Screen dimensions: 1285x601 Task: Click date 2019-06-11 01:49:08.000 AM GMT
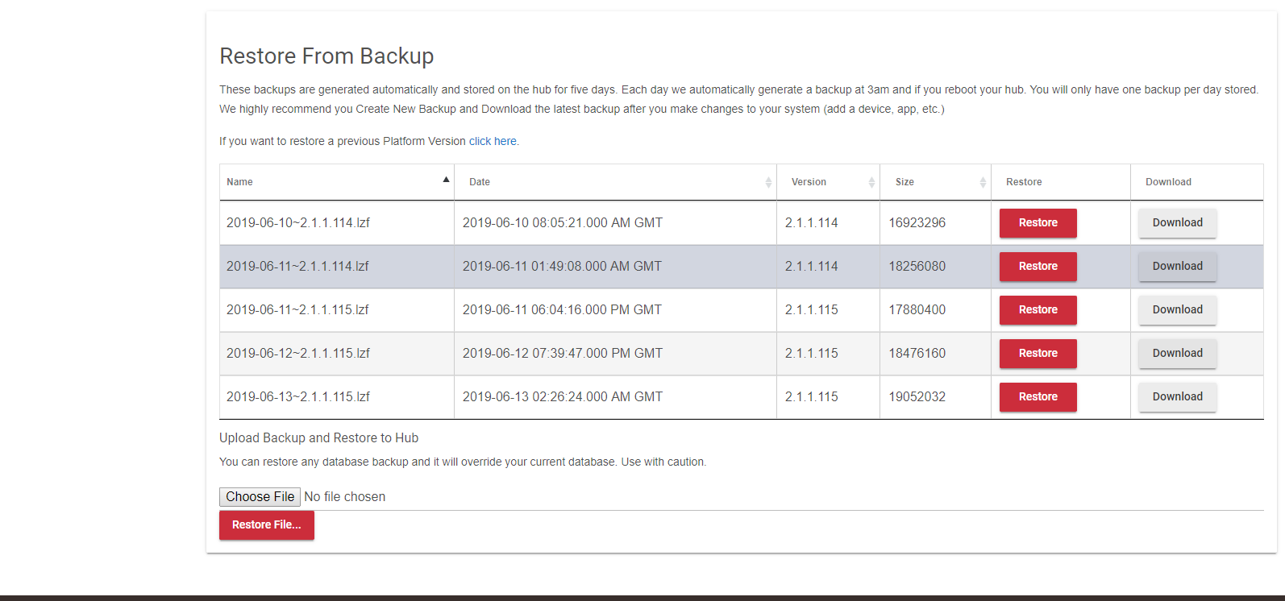(x=562, y=267)
